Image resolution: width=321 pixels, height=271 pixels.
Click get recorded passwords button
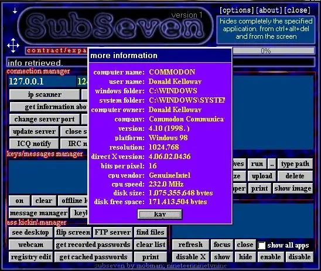click(93, 245)
